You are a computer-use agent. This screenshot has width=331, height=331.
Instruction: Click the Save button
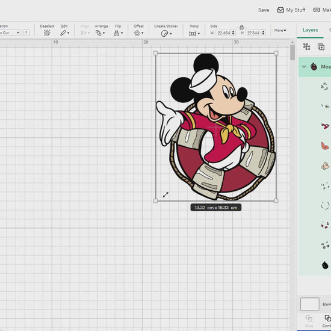point(264,10)
